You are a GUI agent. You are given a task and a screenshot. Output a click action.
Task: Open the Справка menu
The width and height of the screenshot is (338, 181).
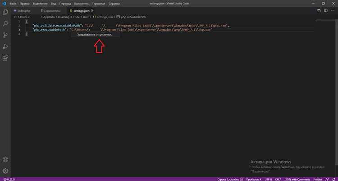pyautogui.click(x=114, y=4)
